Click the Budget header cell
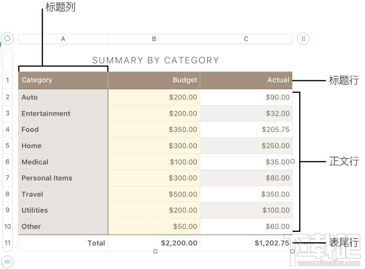The height and width of the screenshot is (269, 365). pyautogui.click(x=154, y=80)
